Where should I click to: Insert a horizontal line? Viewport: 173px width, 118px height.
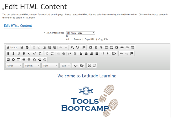tap(24, 60)
